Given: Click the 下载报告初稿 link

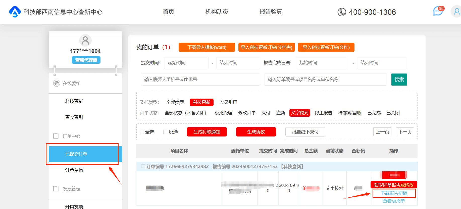Looking at the screenshot, I should (394, 193).
